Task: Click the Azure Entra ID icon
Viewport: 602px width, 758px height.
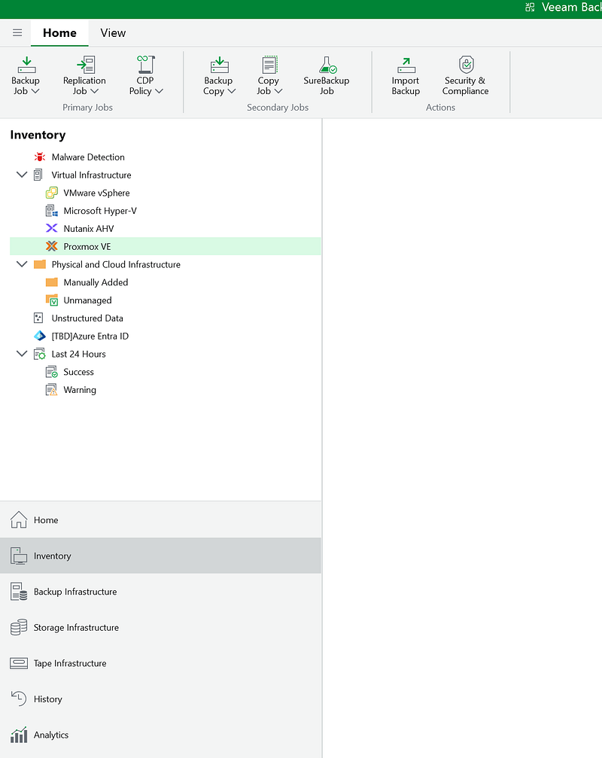Action: pos(39,336)
